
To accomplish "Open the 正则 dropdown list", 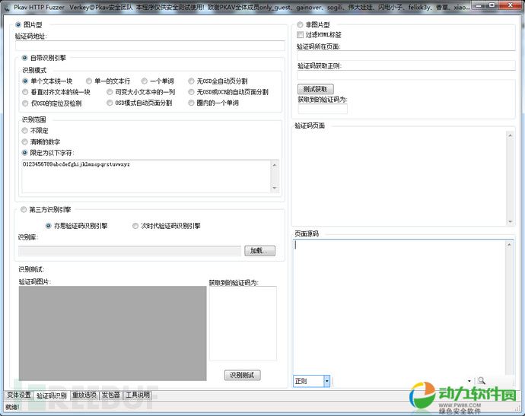I will (326, 381).
